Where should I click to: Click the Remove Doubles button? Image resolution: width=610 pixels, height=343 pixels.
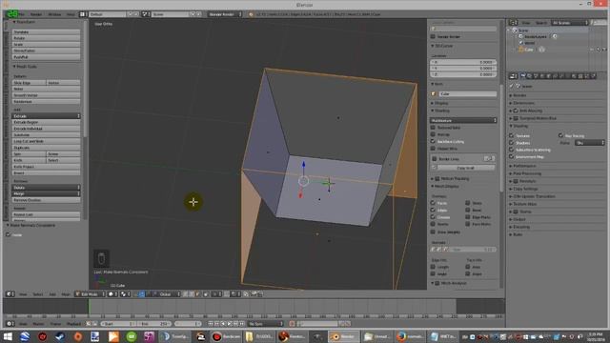coord(47,200)
